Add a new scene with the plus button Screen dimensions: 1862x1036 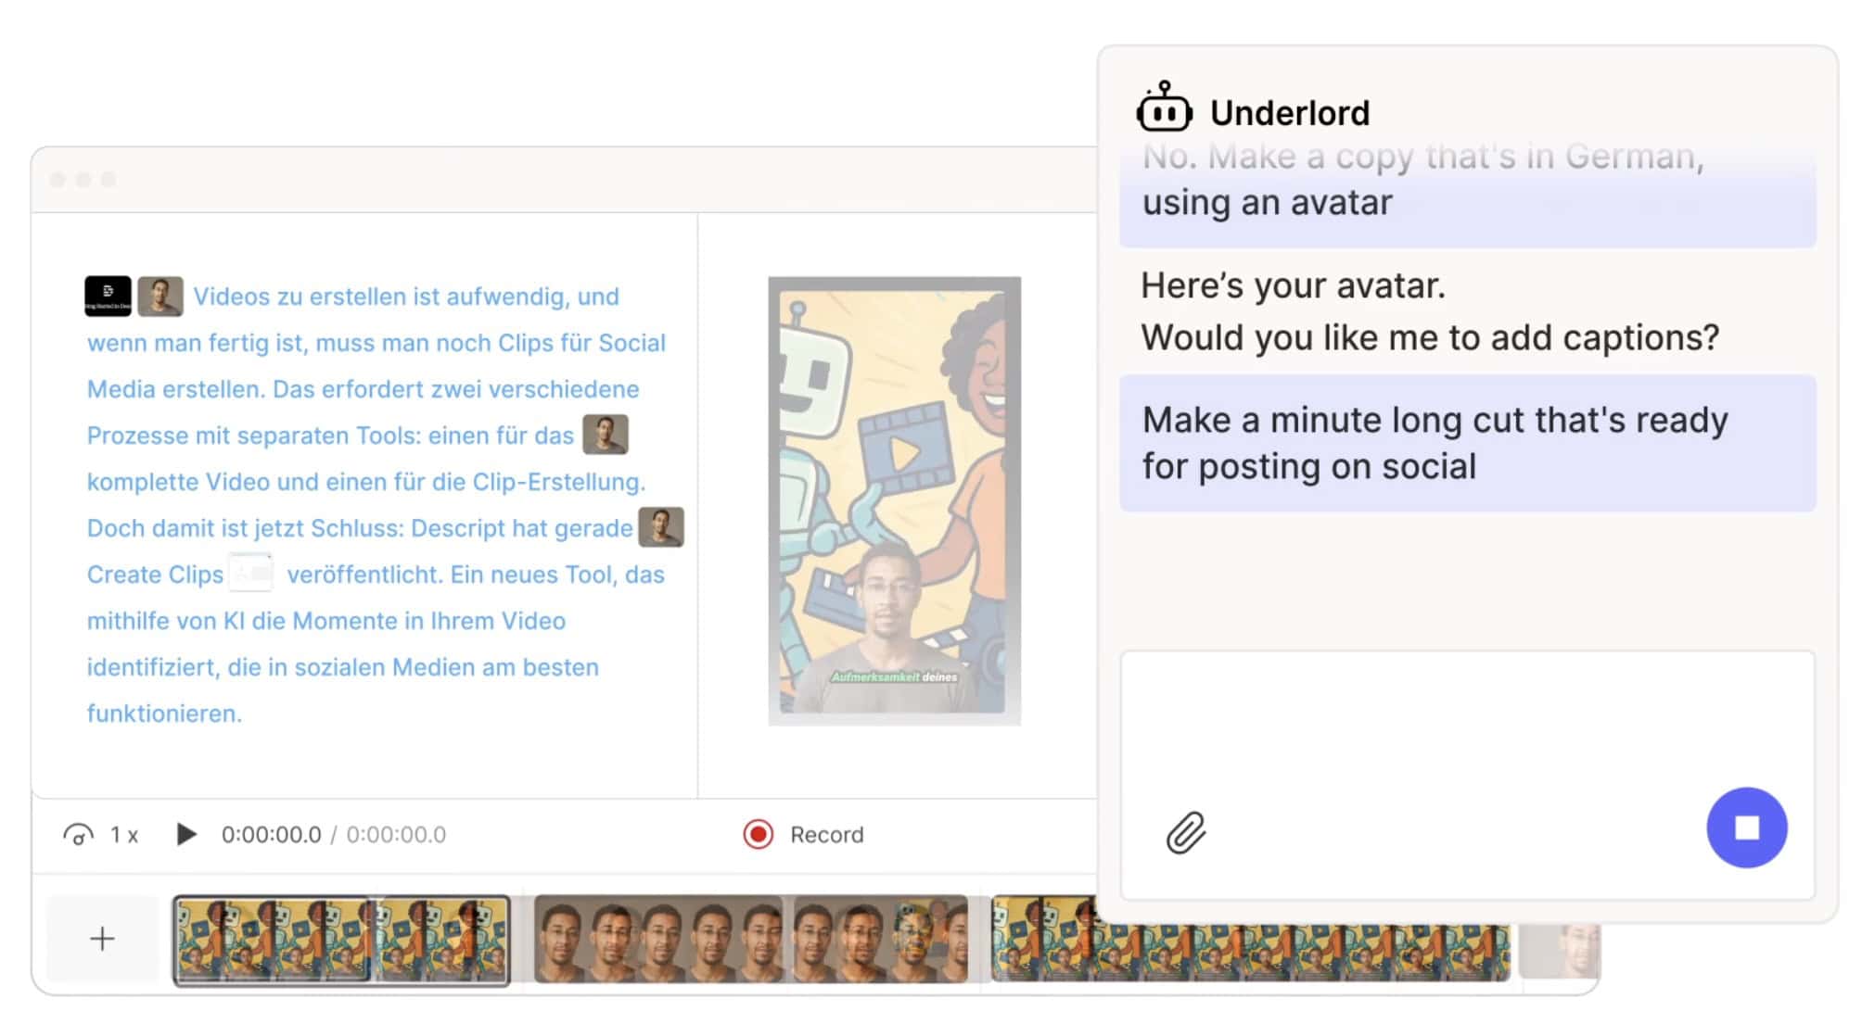102,939
